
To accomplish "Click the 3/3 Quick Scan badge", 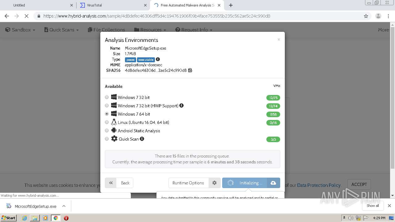I will click(x=273, y=139).
